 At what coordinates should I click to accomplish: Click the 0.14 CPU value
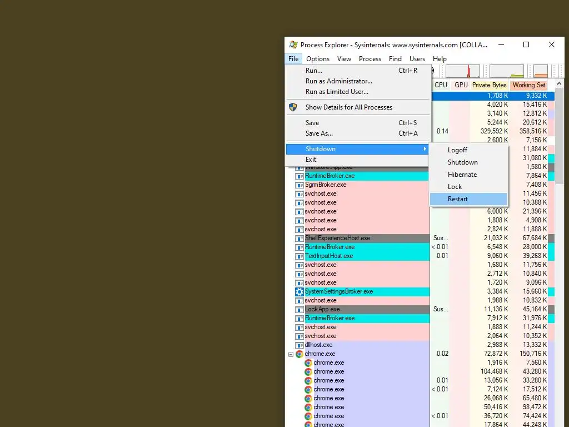pos(442,131)
